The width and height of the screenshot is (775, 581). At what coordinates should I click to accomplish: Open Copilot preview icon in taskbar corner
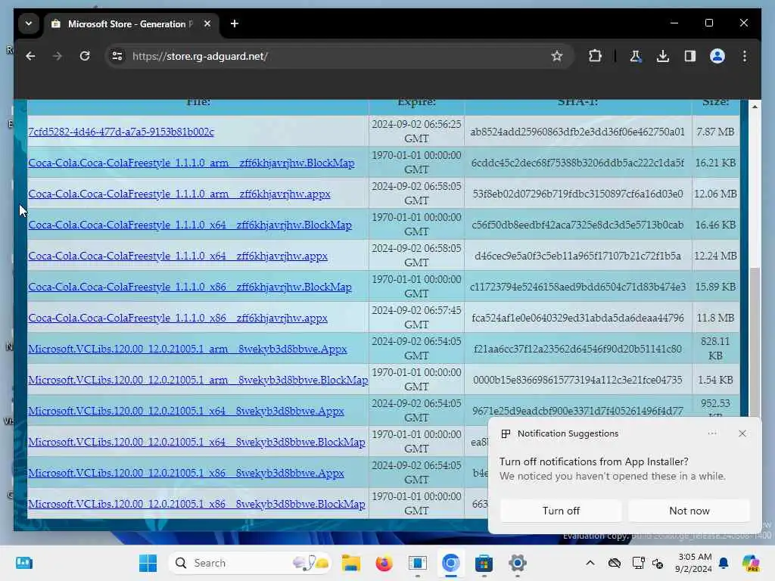pos(751,563)
